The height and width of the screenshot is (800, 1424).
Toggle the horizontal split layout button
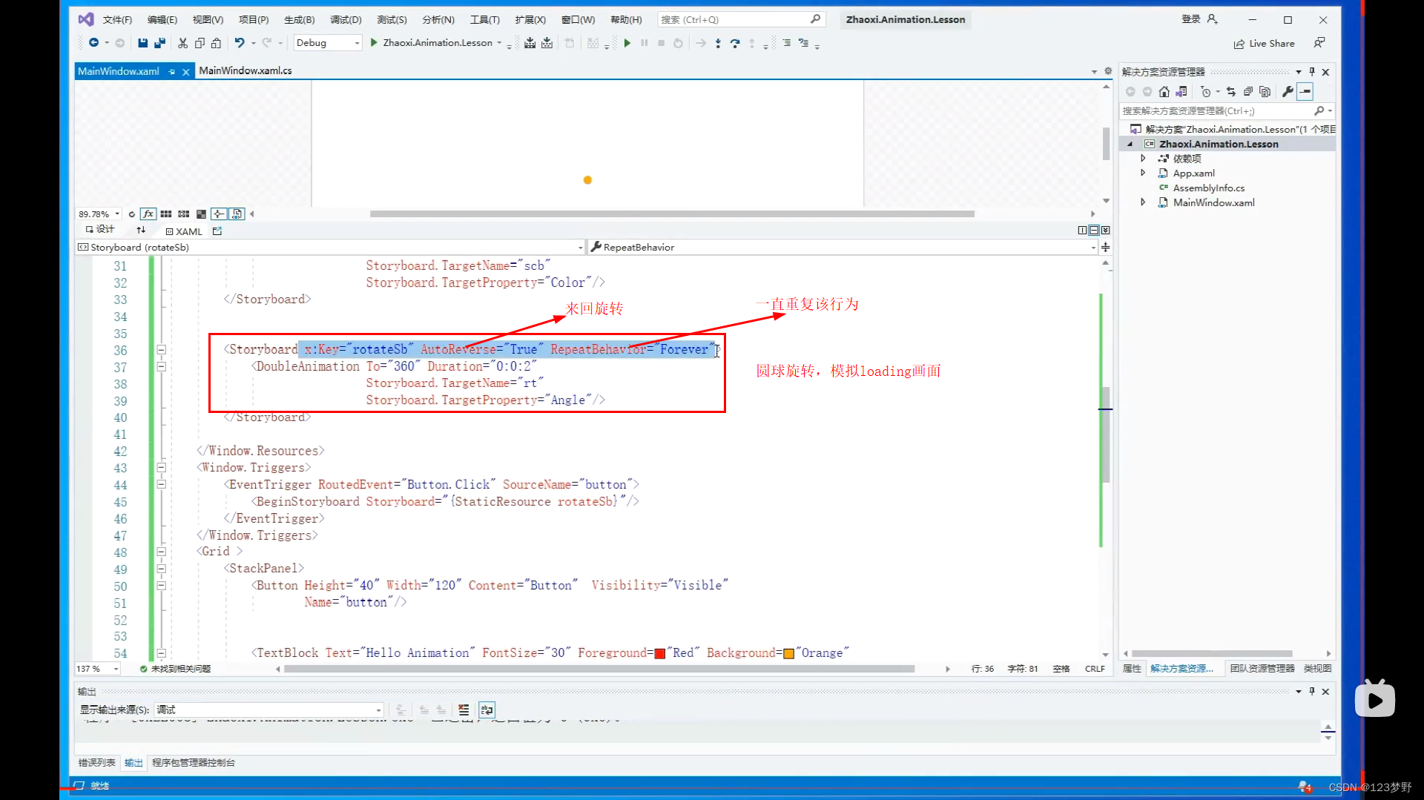[x=1094, y=231]
